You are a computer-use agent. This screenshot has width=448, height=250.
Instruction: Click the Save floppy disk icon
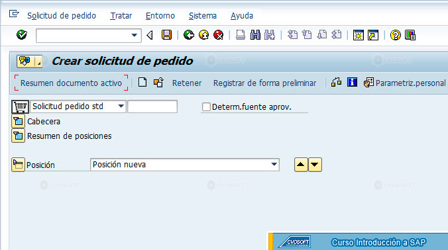(166, 35)
